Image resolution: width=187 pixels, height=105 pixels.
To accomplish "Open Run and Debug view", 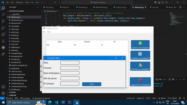I will click(x=3, y=28).
